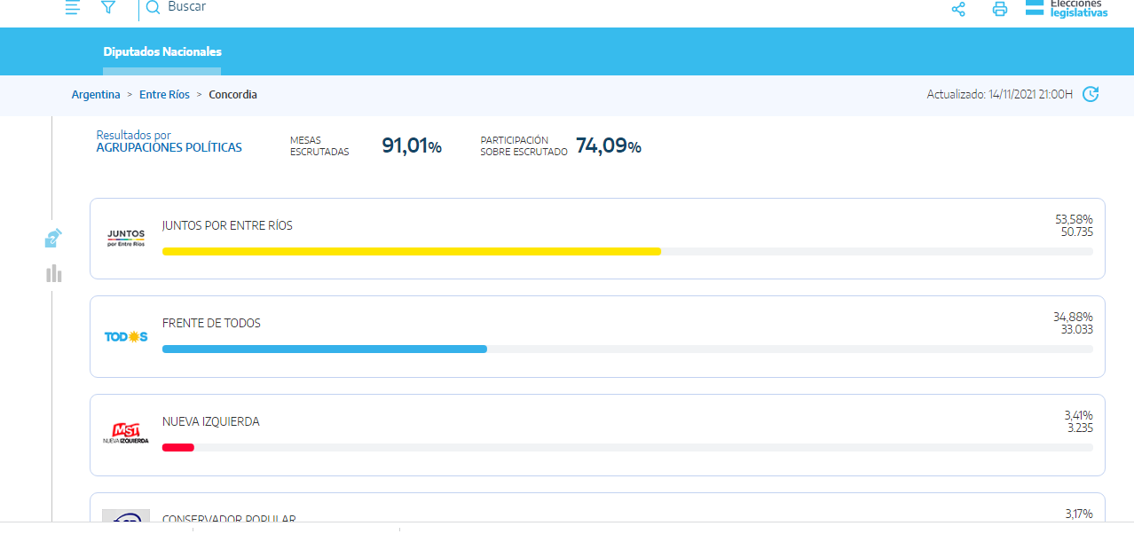Expand the Juntos por Entre Ríos card
The image size is (1134, 534).
click(597, 227)
